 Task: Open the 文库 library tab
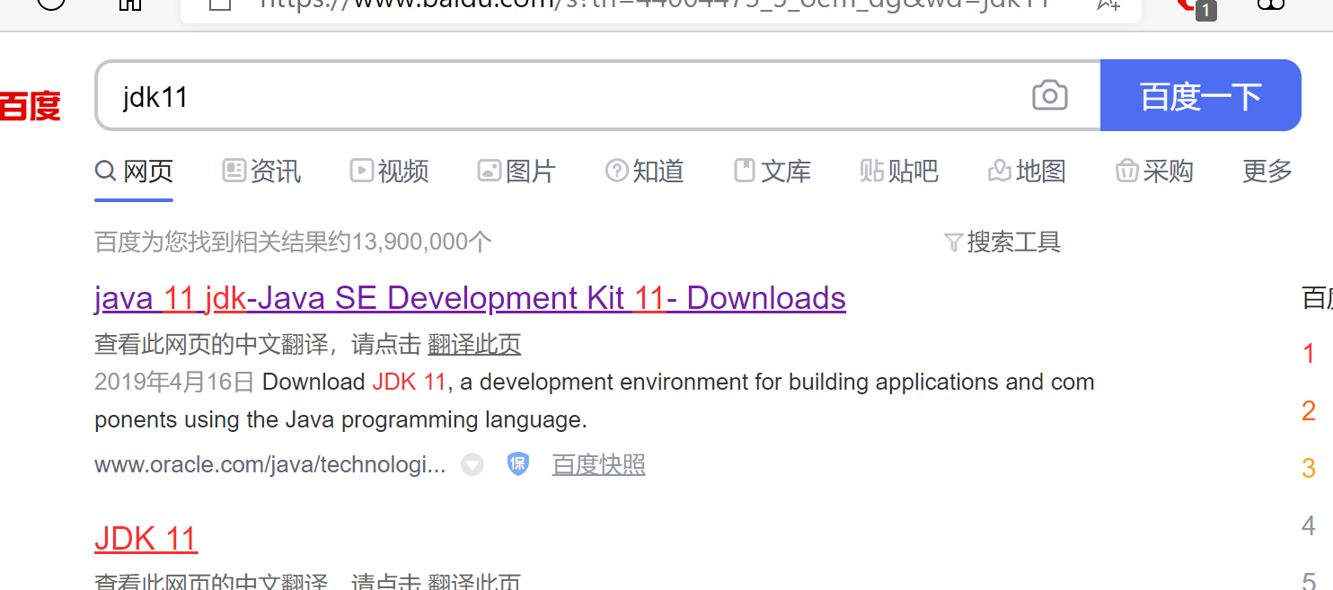pyautogui.click(x=772, y=171)
